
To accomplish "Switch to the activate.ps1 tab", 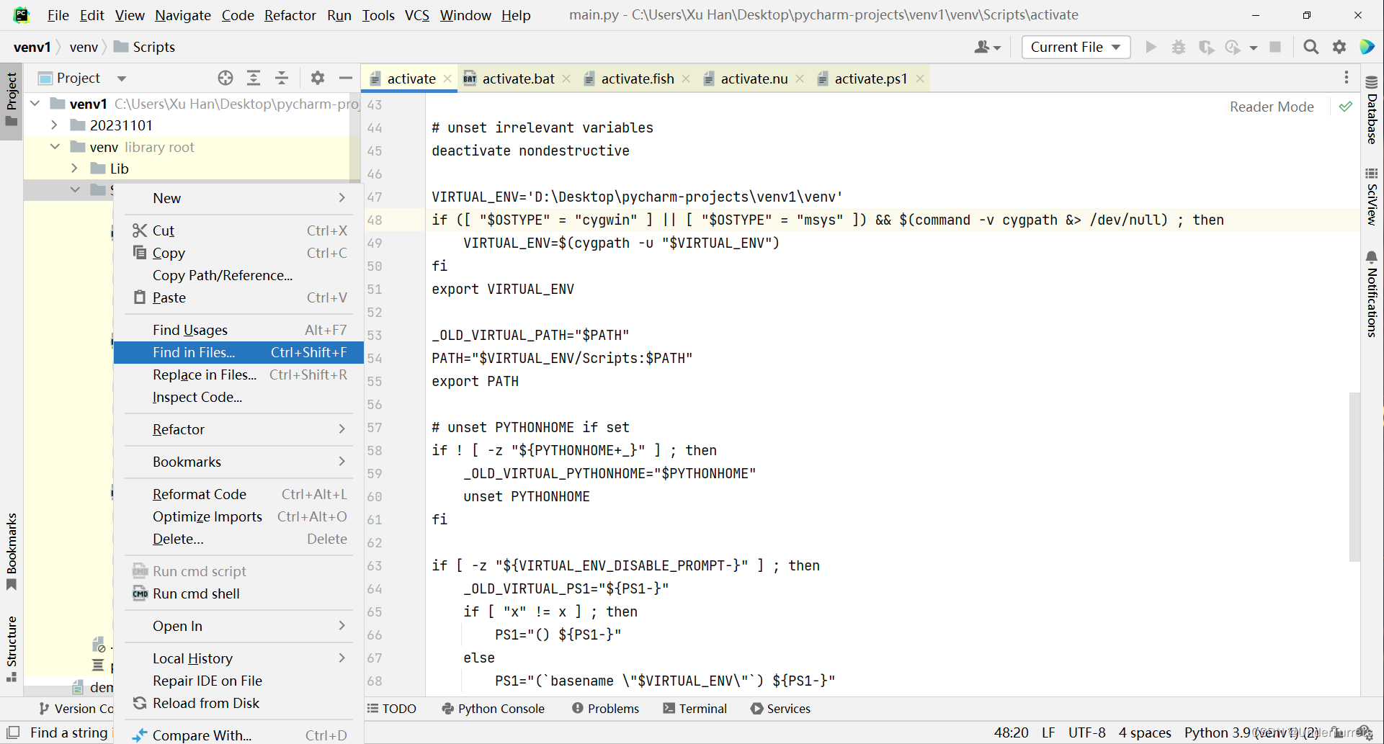I will pyautogui.click(x=871, y=79).
